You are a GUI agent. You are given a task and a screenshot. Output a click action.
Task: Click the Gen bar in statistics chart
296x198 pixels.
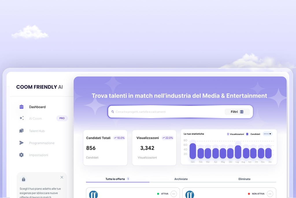point(193,151)
